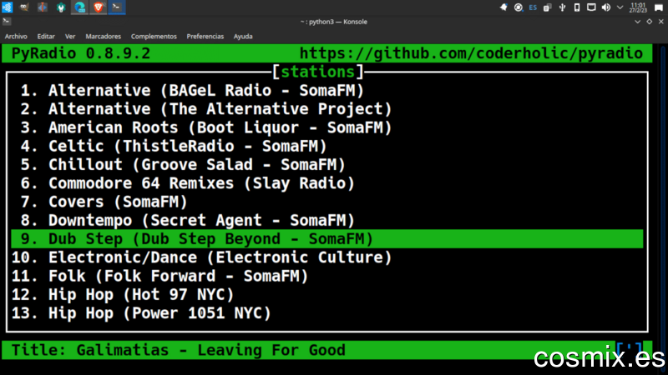Switch to Microsoft Edge in the taskbar
668x375 pixels.
79,7
